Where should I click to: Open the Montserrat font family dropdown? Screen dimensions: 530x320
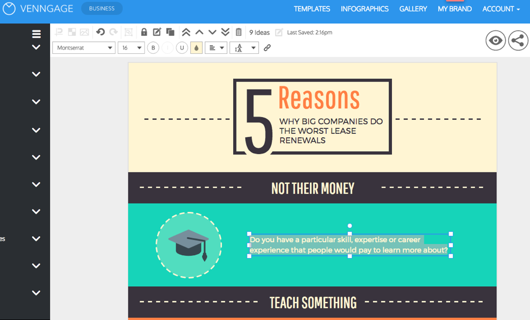(83, 48)
